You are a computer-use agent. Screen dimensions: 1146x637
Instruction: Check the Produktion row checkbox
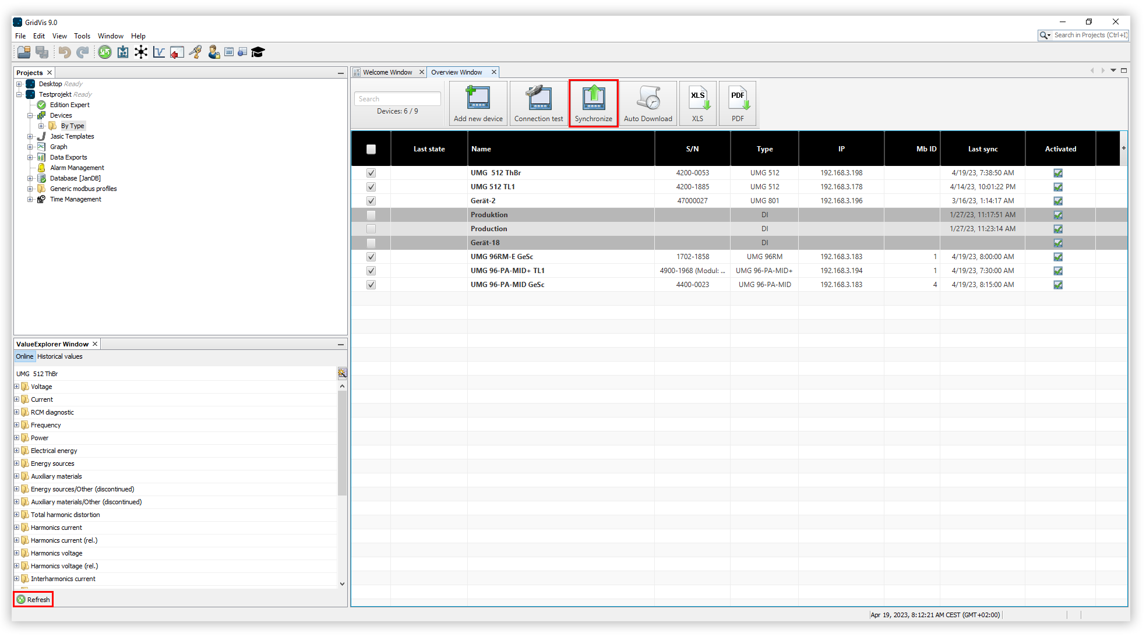[371, 215]
